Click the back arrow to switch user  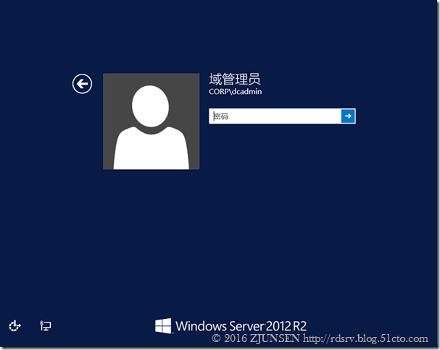tap(82, 84)
